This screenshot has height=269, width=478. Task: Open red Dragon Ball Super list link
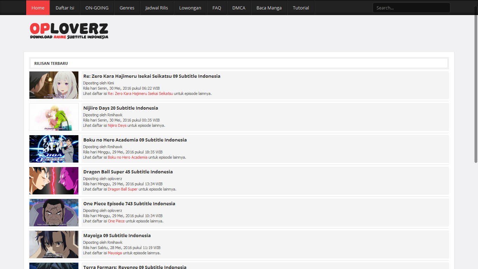click(123, 189)
